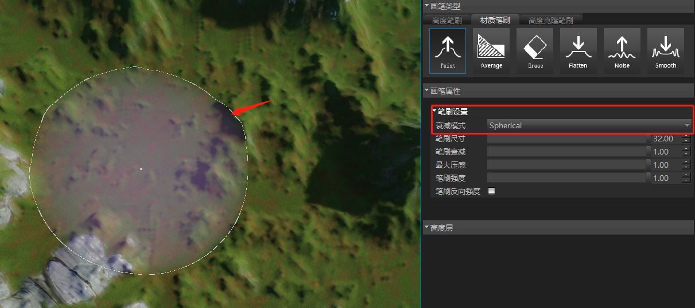
Task: Collapse the 画笔类型 section
Action: [426, 6]
